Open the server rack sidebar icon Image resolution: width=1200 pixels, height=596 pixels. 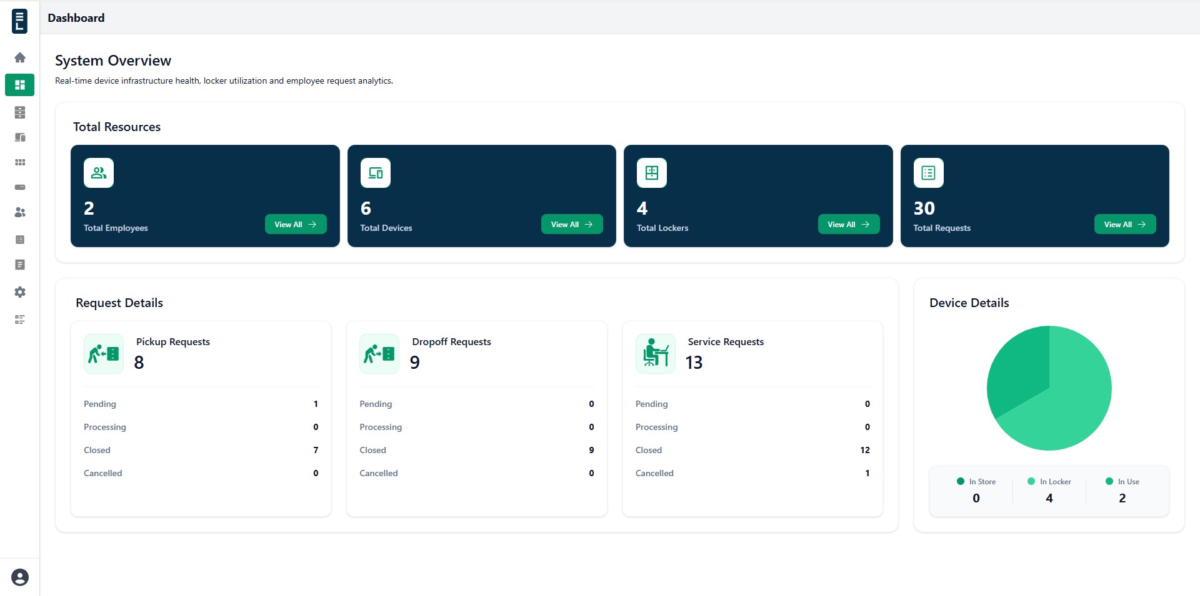click(20, 112)
